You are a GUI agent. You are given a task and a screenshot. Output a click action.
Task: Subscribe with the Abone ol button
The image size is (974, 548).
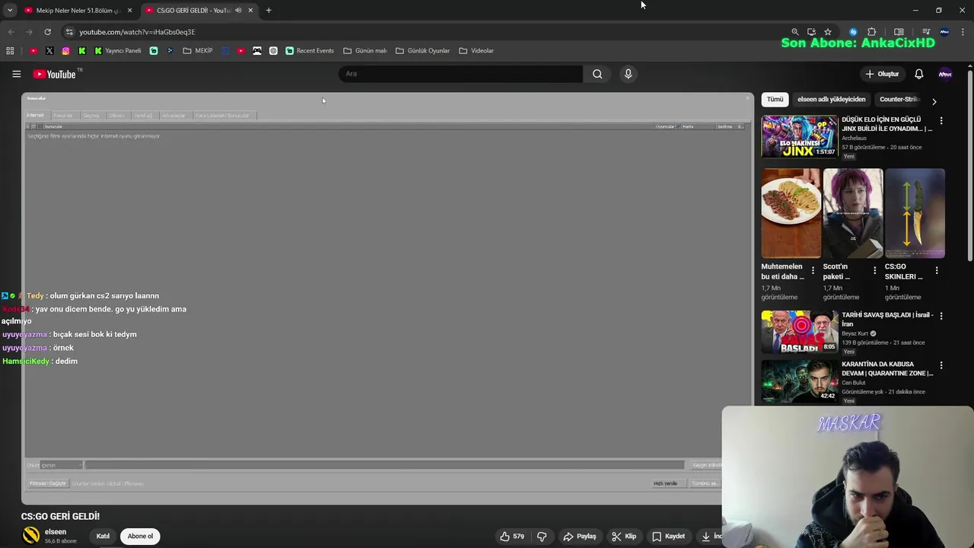tap(140, 537)
